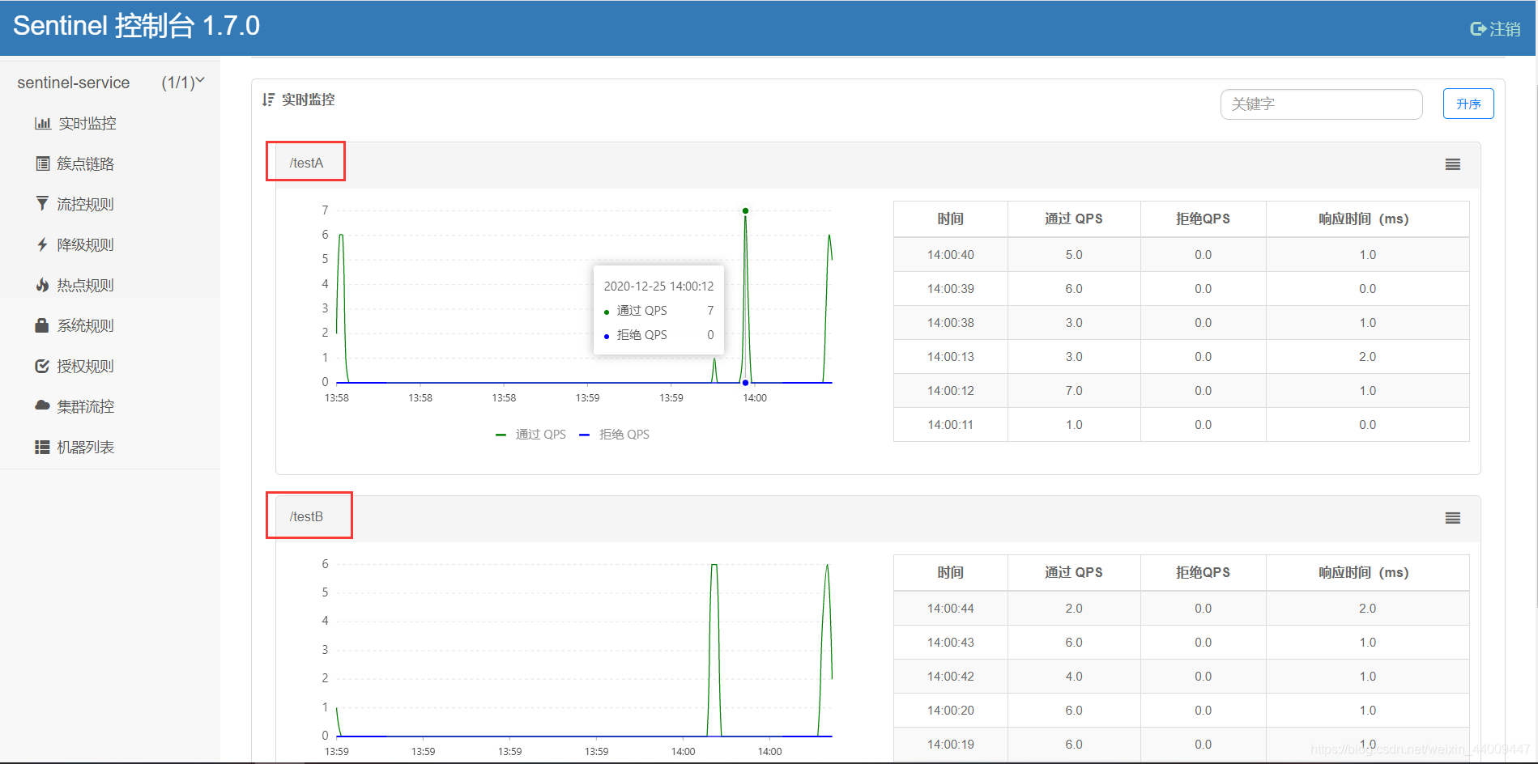The image size is (1538, 764).
Task: Click the 时间 column header in /testA table
Action: click(x=951, y=219)
